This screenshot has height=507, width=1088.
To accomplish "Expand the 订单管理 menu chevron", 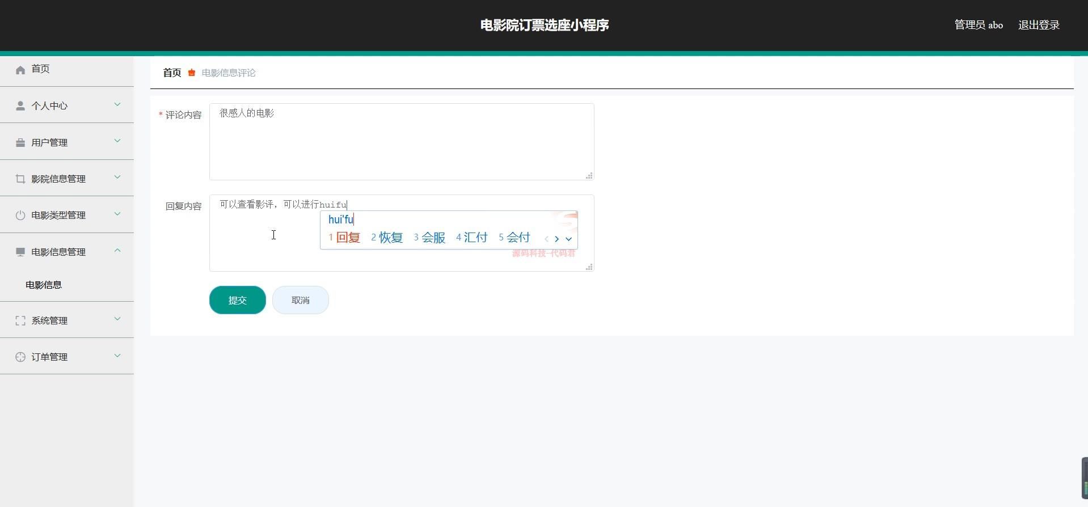I will click(117, 356).
